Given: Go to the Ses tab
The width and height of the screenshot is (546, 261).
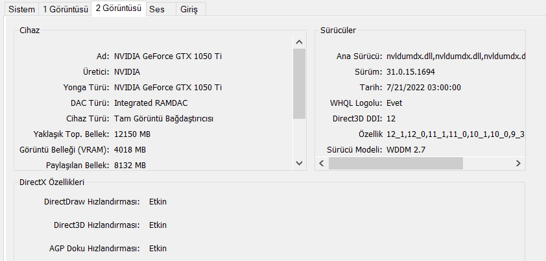Looking at the screenshot, I should [156, 10].
